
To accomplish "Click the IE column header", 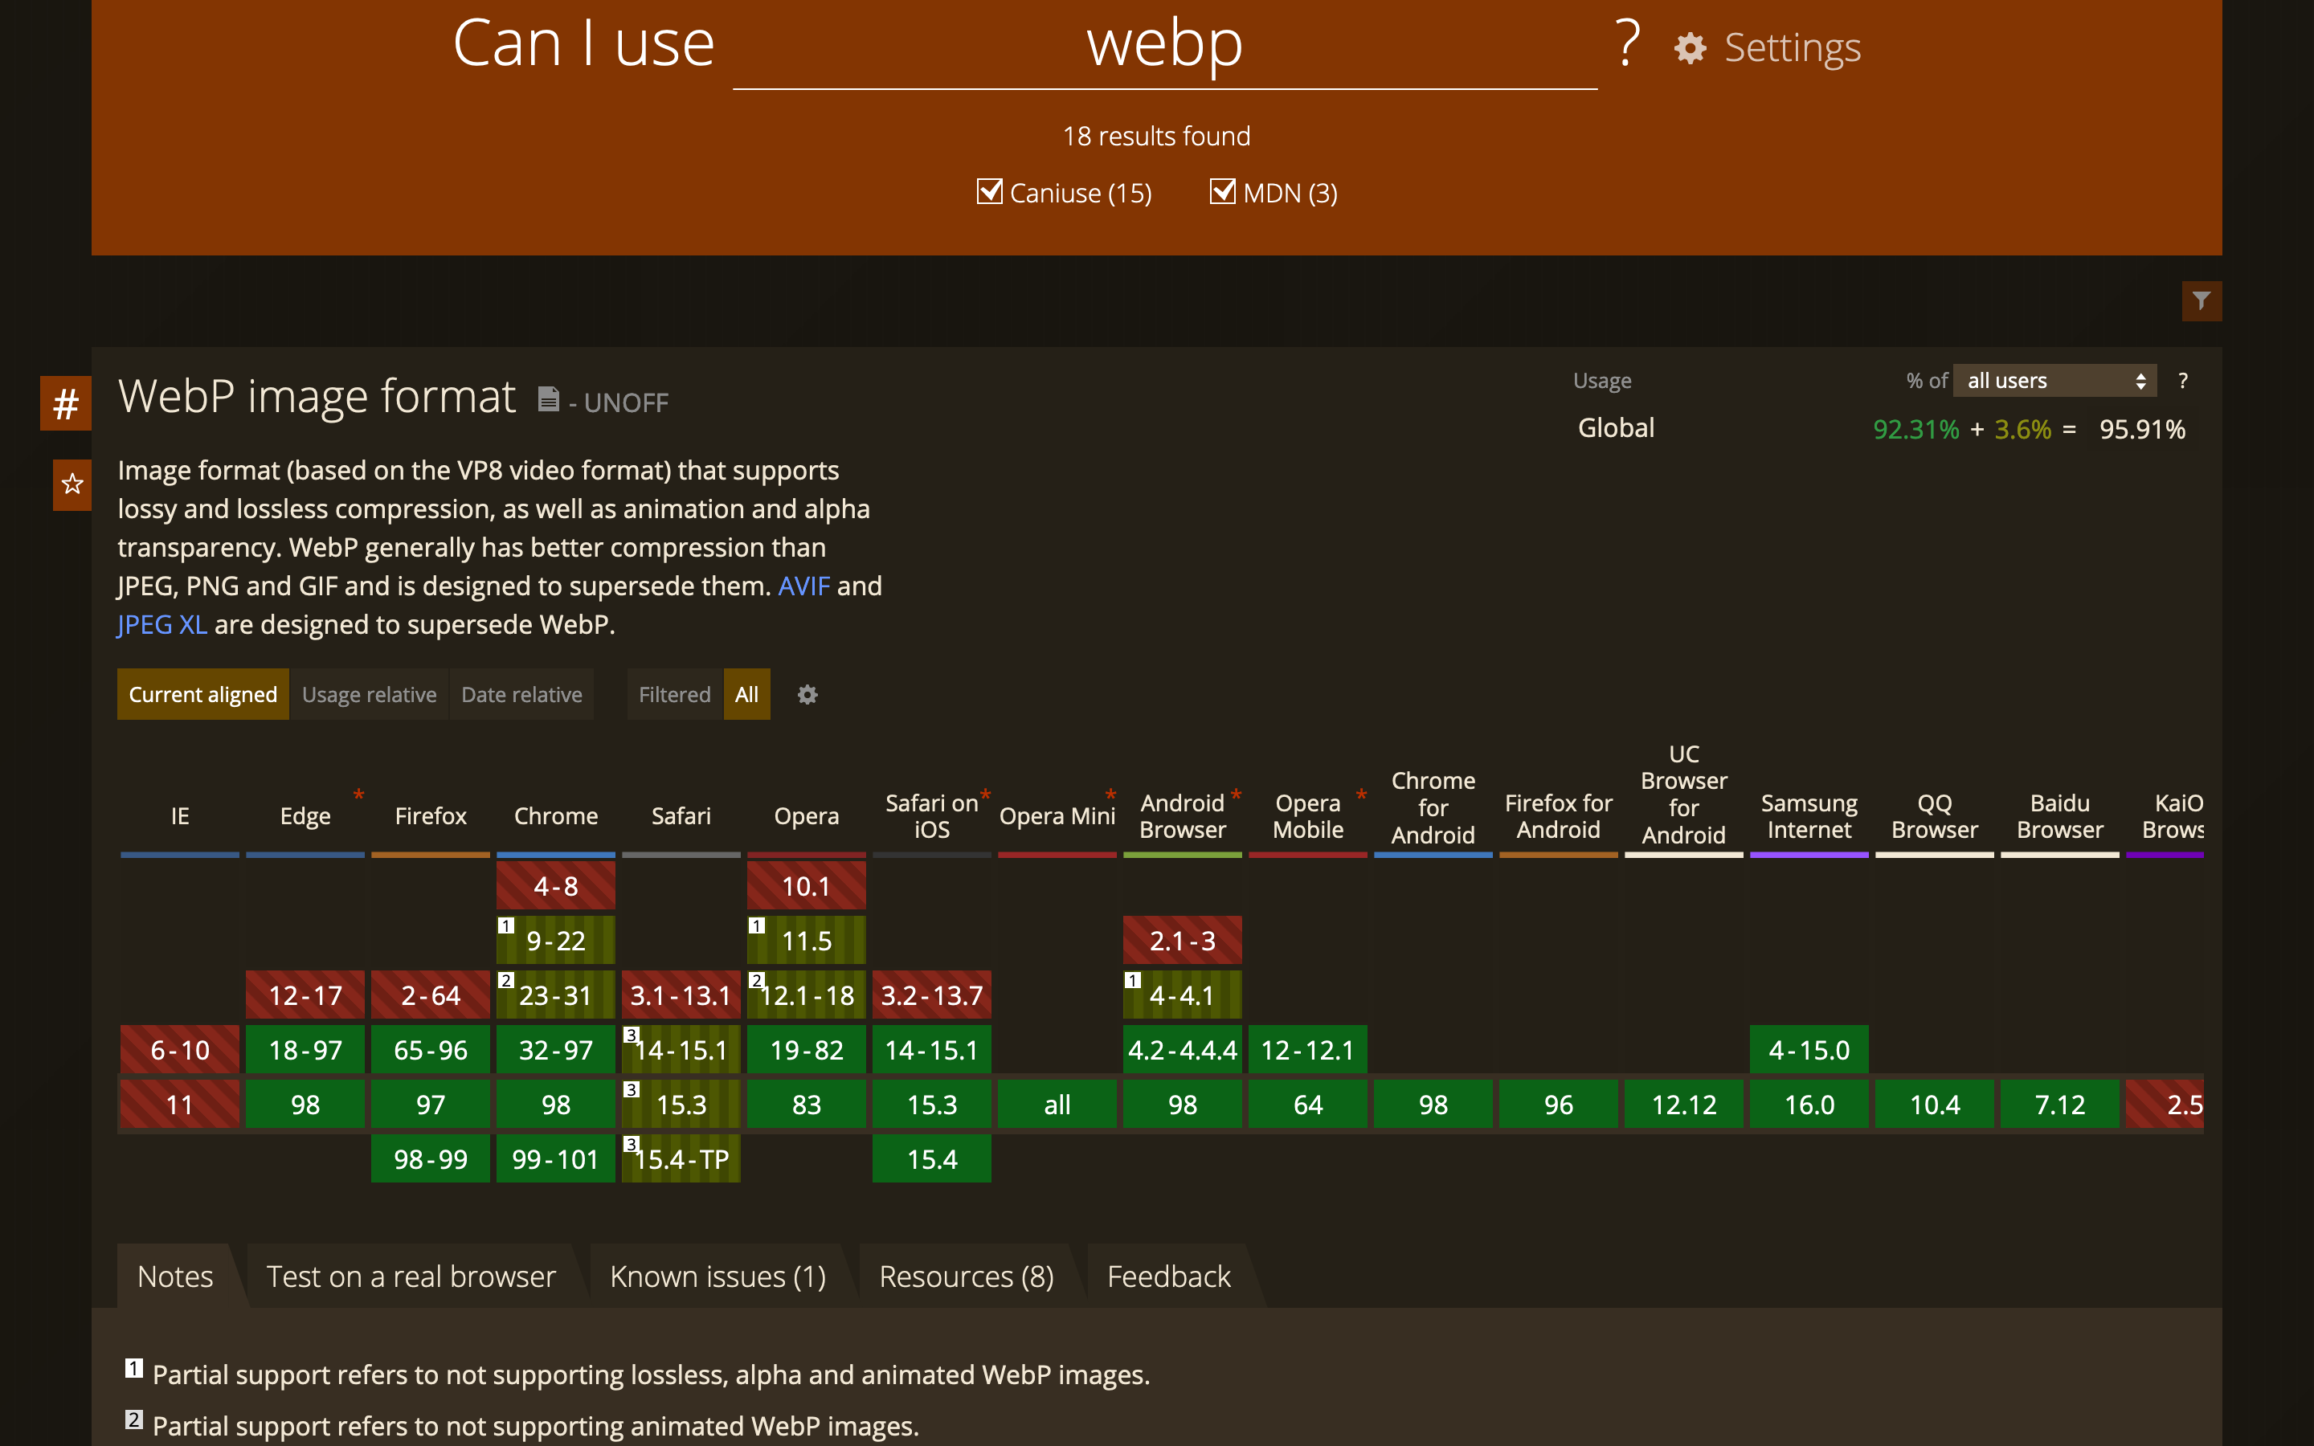I will (x=180, y=815).
